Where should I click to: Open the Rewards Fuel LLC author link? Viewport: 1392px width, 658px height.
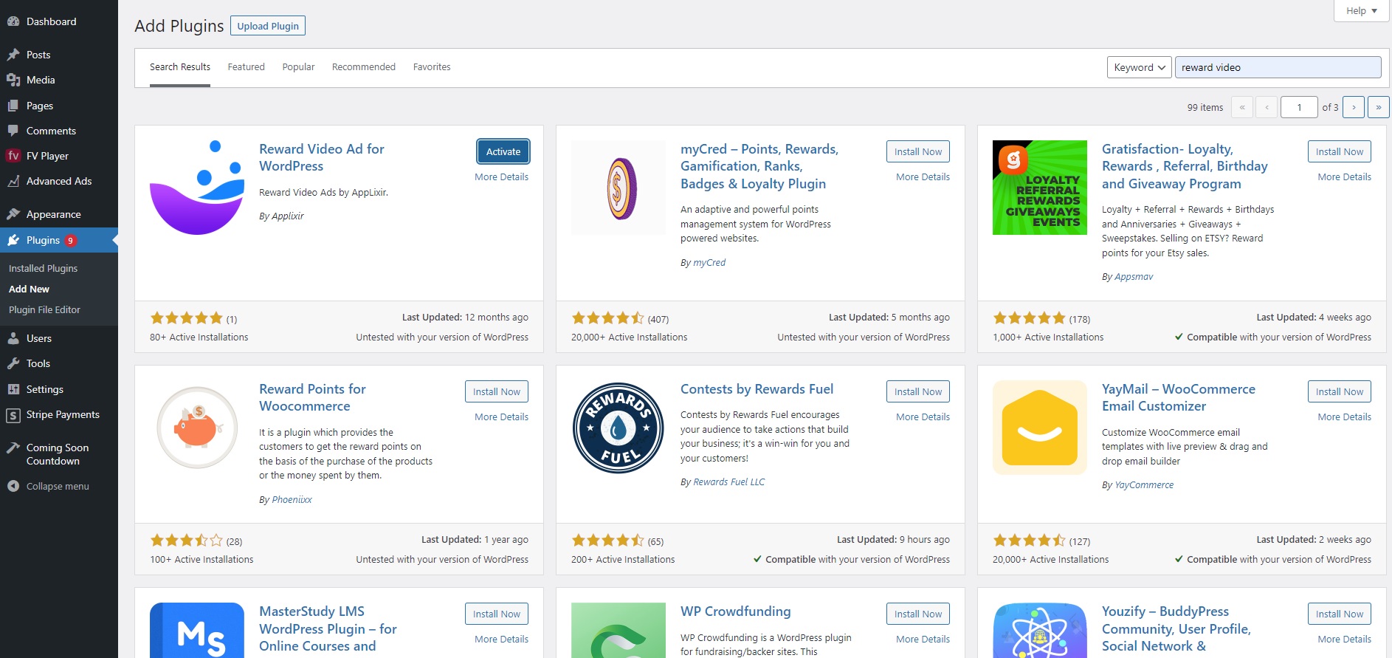pyautogui.click(x=728, y=482)
